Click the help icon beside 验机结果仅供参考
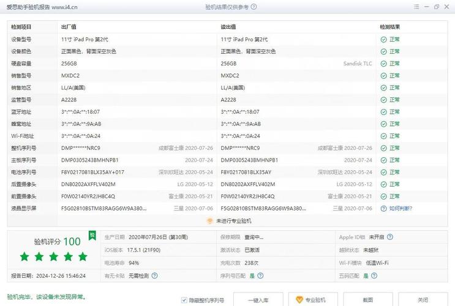455x306 pixels. pyautogui.click(x=254, y=7)
